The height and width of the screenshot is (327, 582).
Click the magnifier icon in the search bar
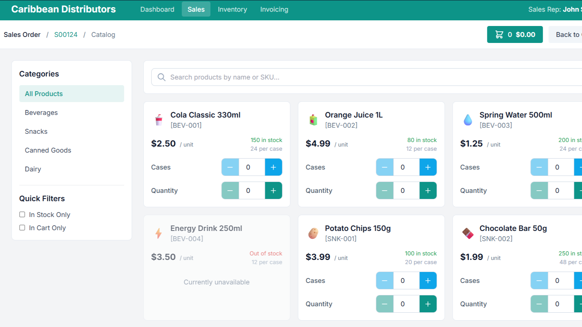click(x=161, y=77)
